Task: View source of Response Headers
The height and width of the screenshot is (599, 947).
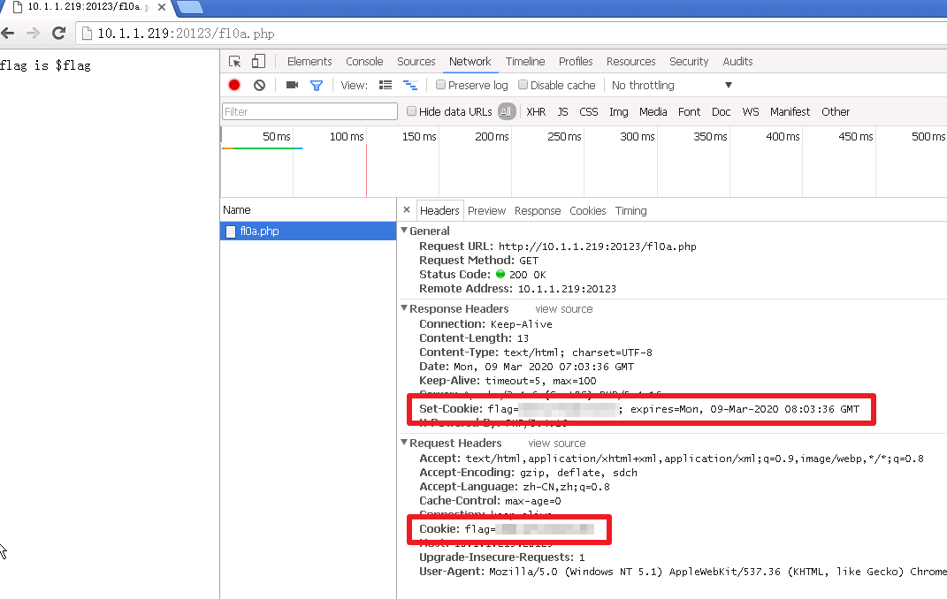Action: tap(563, 309)
